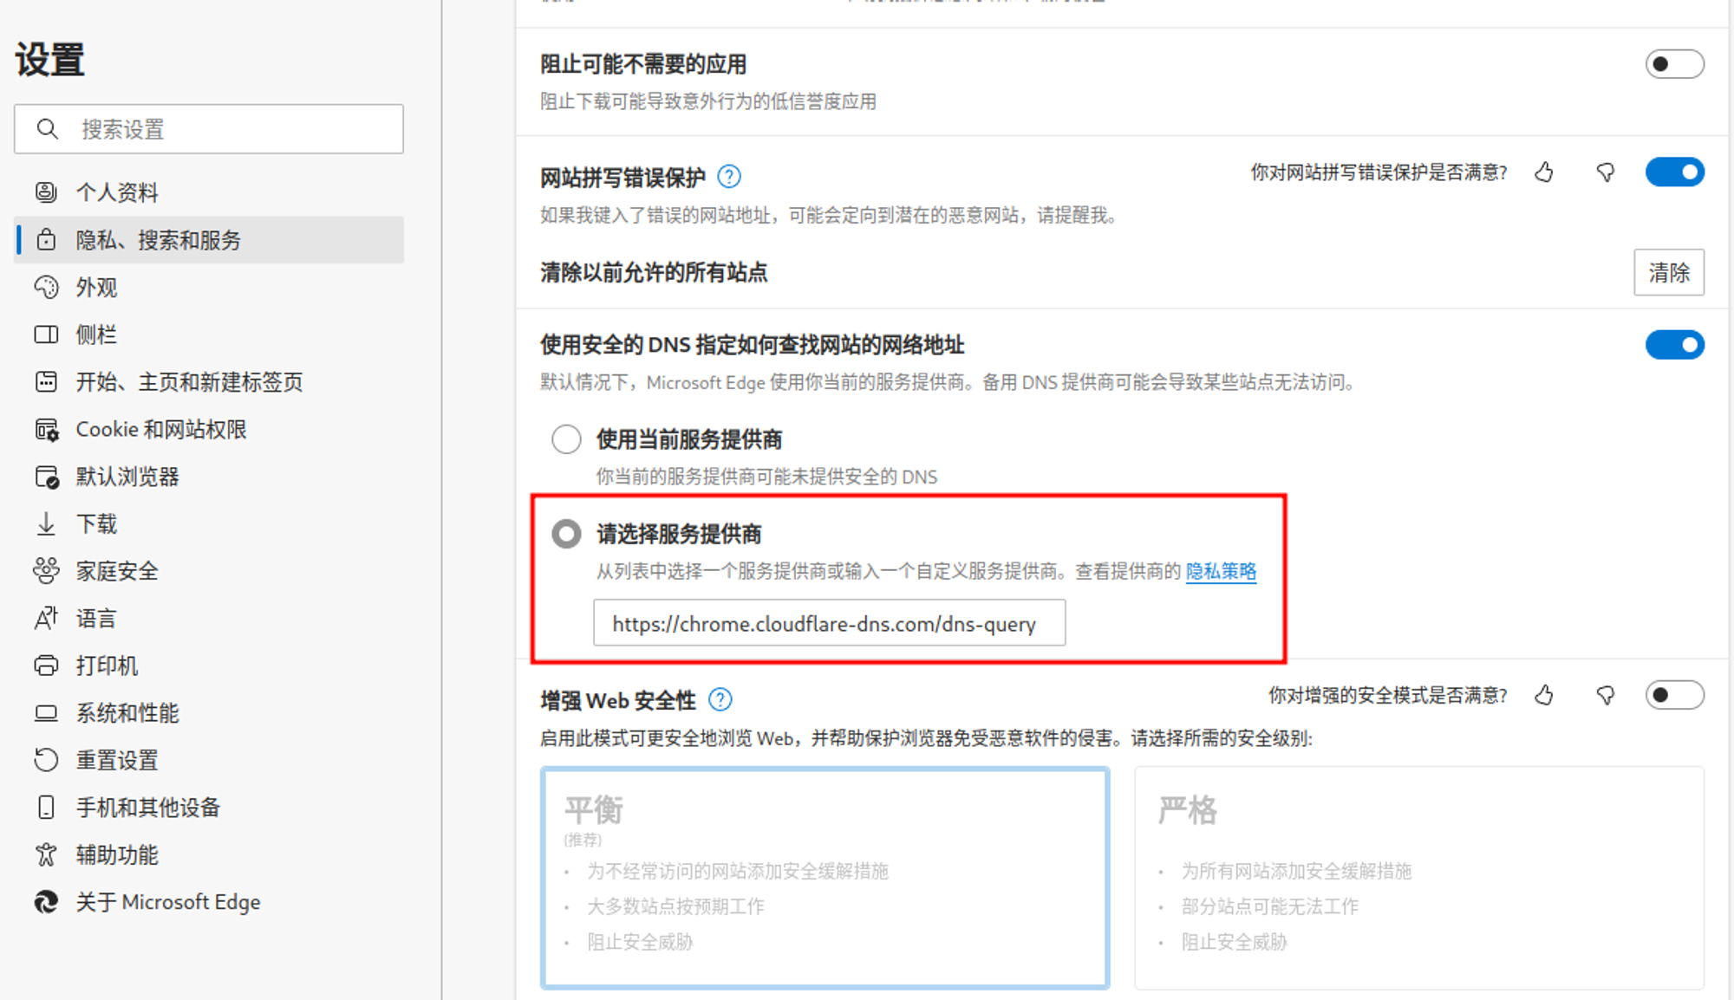This screenshot has width=1734, height=1000.
Task: Click the Edge logo icon next to 关于 Microsoft Edge
Action: 46,902
